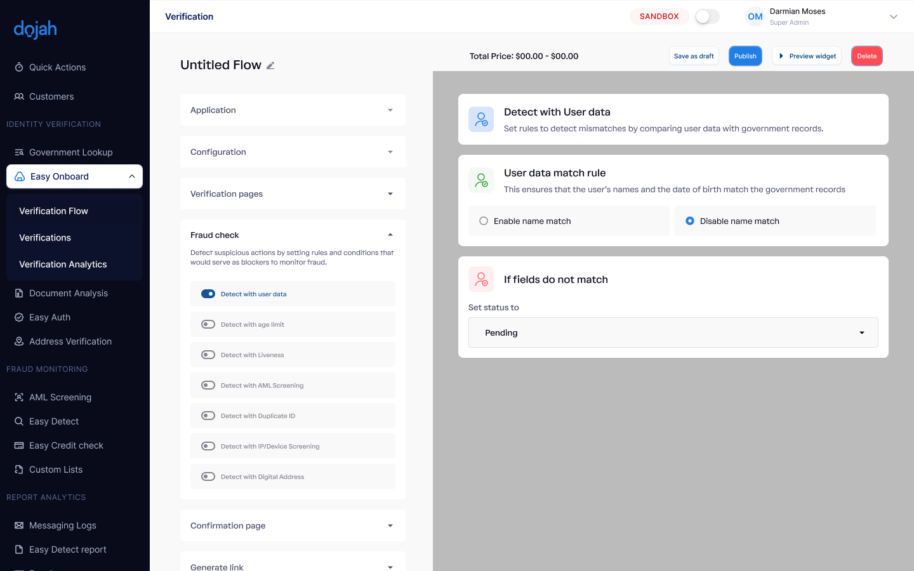Click the Easy Detect report file icon

[x=19, y=549]
